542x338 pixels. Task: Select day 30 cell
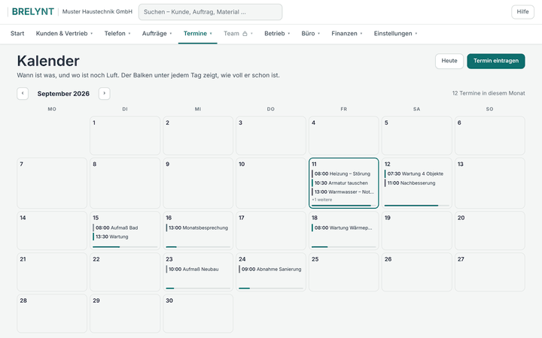pos(198,313)
